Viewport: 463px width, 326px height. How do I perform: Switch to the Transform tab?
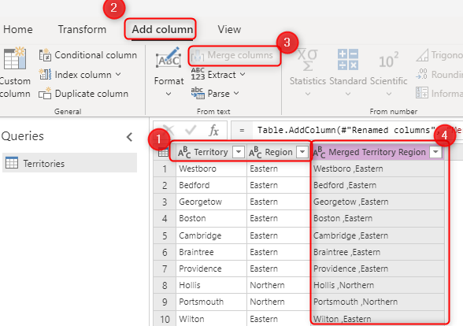click(82, 29)
